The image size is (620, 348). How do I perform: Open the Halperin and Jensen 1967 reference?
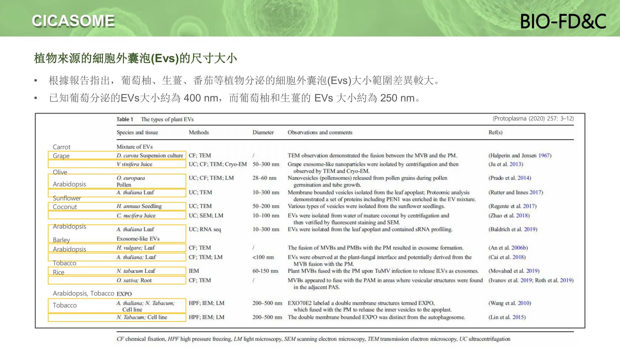tap(520, 156)
